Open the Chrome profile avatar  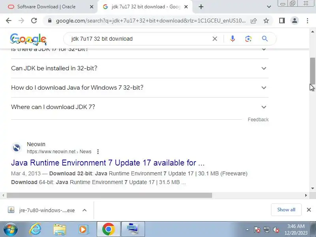tap(295, 21)
